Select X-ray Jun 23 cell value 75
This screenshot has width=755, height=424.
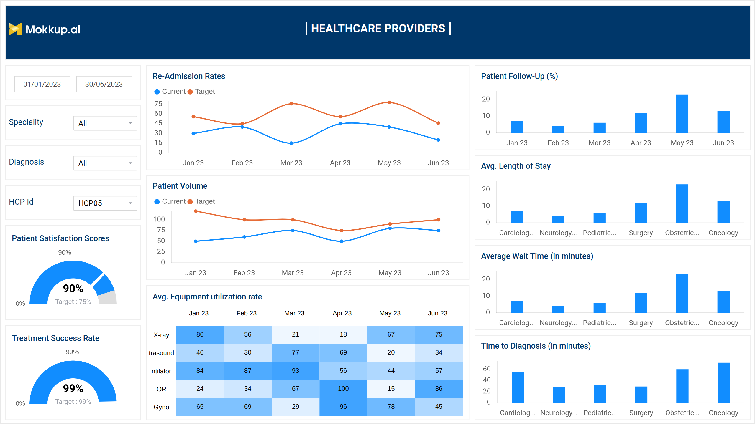pos(439,334)
